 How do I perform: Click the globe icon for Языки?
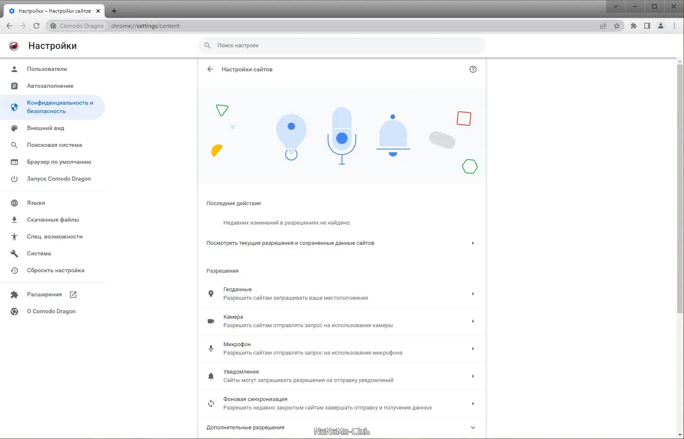pyautogui.click(x=14, y=203)
